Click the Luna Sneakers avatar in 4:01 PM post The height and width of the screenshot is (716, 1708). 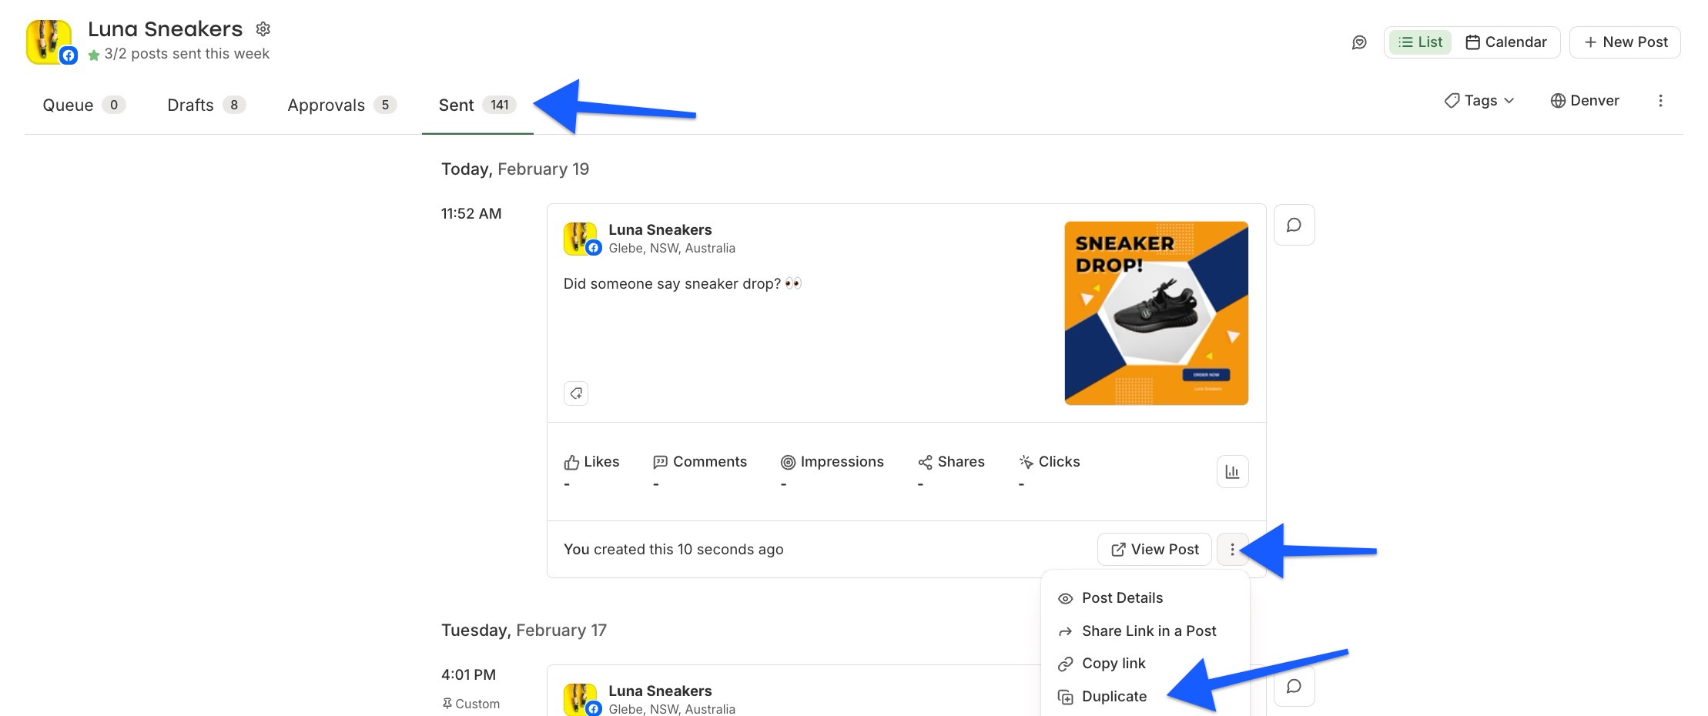[x=581, y=700]
